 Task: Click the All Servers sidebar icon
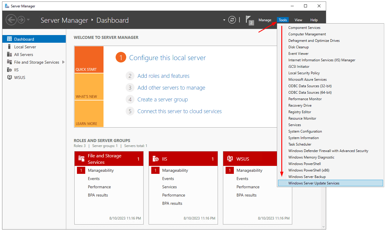tap(9, 54)
